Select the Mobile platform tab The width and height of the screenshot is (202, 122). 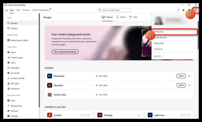coord(121,17)
